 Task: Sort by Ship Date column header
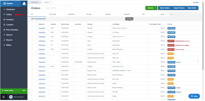[x=78, y=24]
